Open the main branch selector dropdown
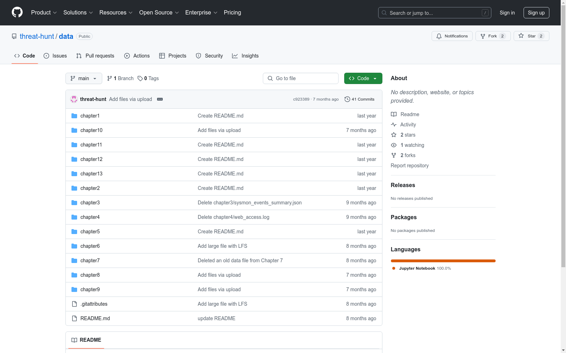 (x=84, y=78)
